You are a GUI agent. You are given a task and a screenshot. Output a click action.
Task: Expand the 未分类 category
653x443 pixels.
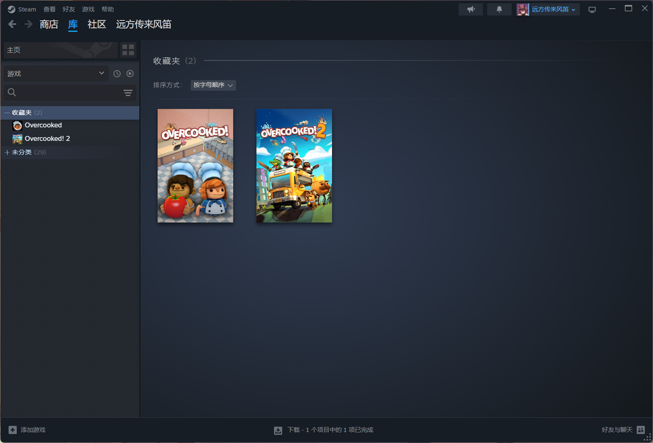pyautogui.click(x=7, y=152)
